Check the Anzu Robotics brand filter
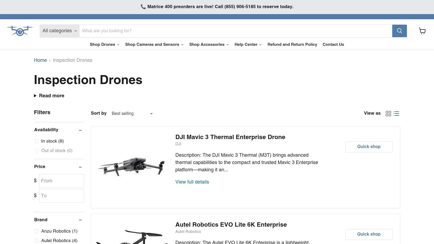 pyautogui.click(x=37, y=231)
